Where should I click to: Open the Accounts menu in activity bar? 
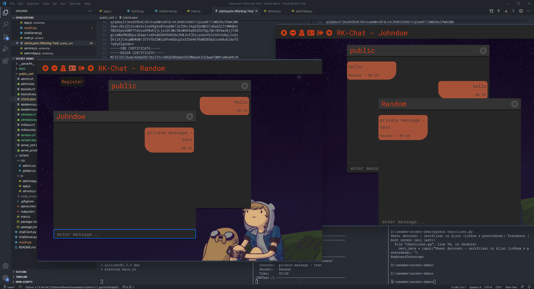click(6, 266)
